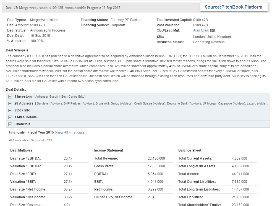Click the Balance Sheet column header

tap(190, 150)
